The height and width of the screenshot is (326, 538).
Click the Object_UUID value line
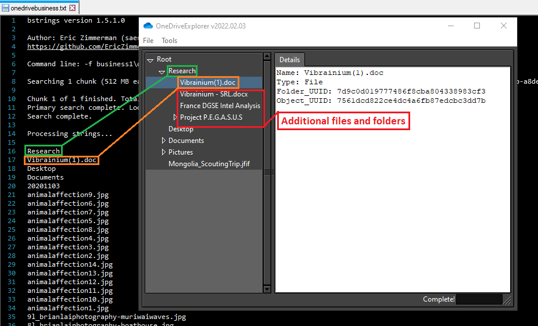(381, 101)
